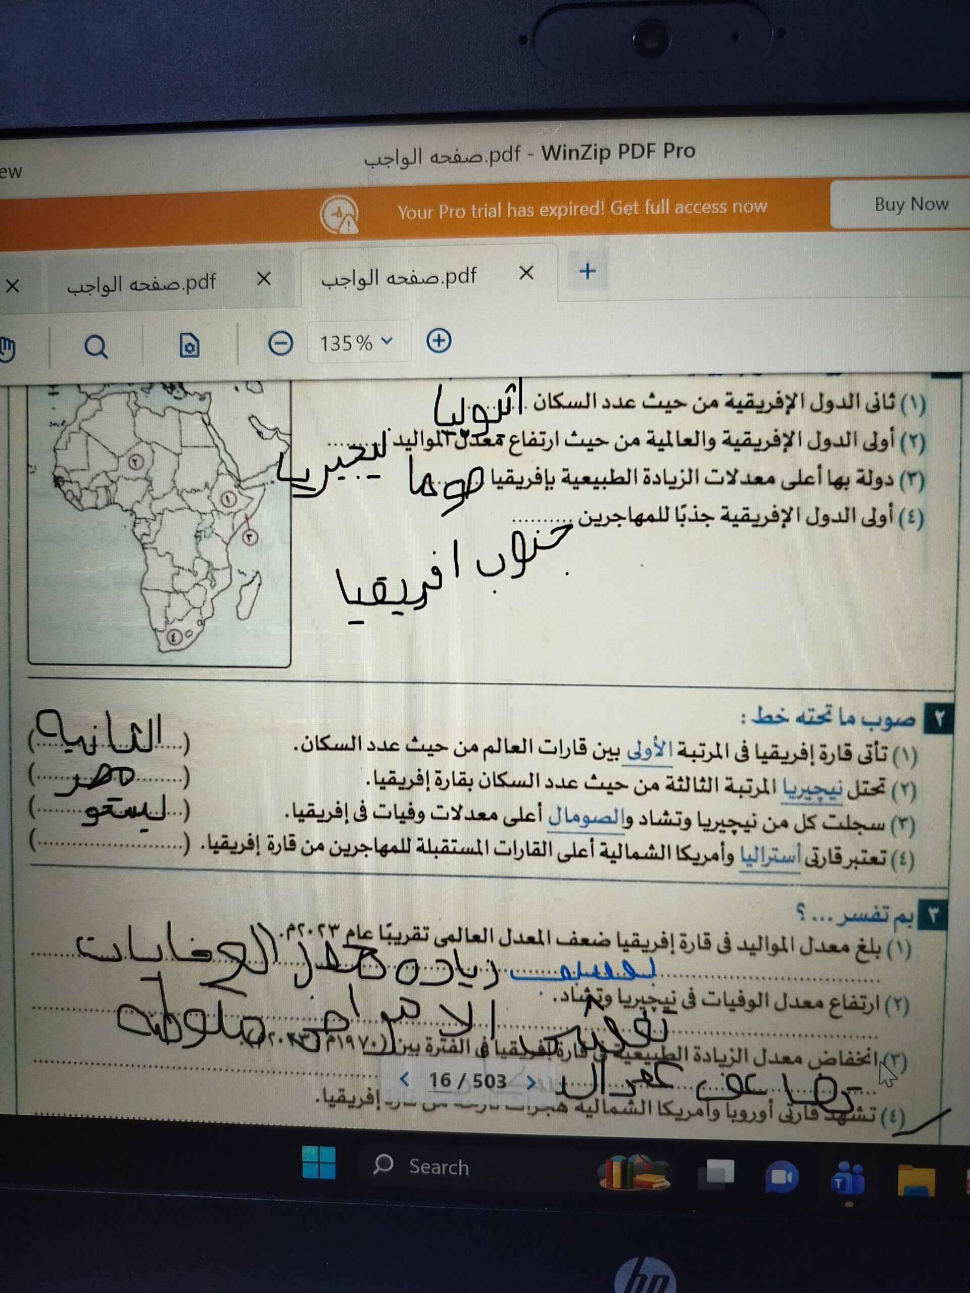Open the Windows Start menu
Viewport: 970px width, 1293px height.
tap(319, 1162)
